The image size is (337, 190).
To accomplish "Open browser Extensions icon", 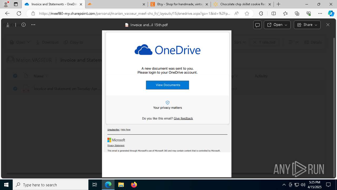I will pyautogui.click(x=261, y=13).
